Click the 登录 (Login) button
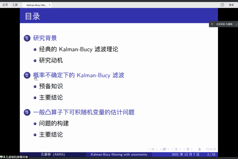The image size is (238, 159). click(x=231, y=5)
